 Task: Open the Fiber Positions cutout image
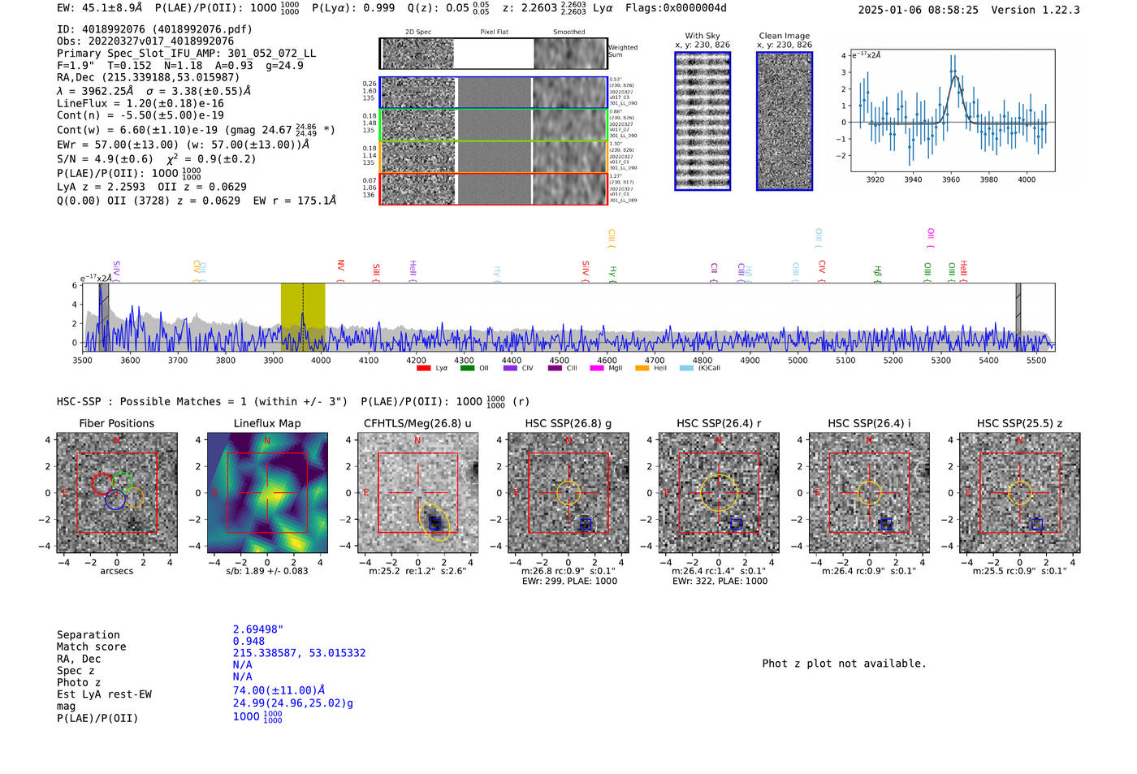pos(117,492)
